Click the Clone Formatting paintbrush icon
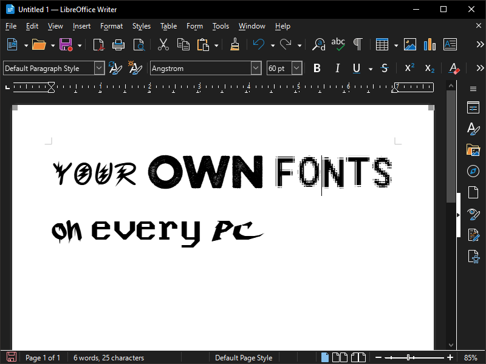Image resolution: width=486 pixels, height=364 pixels. point(234,44)
